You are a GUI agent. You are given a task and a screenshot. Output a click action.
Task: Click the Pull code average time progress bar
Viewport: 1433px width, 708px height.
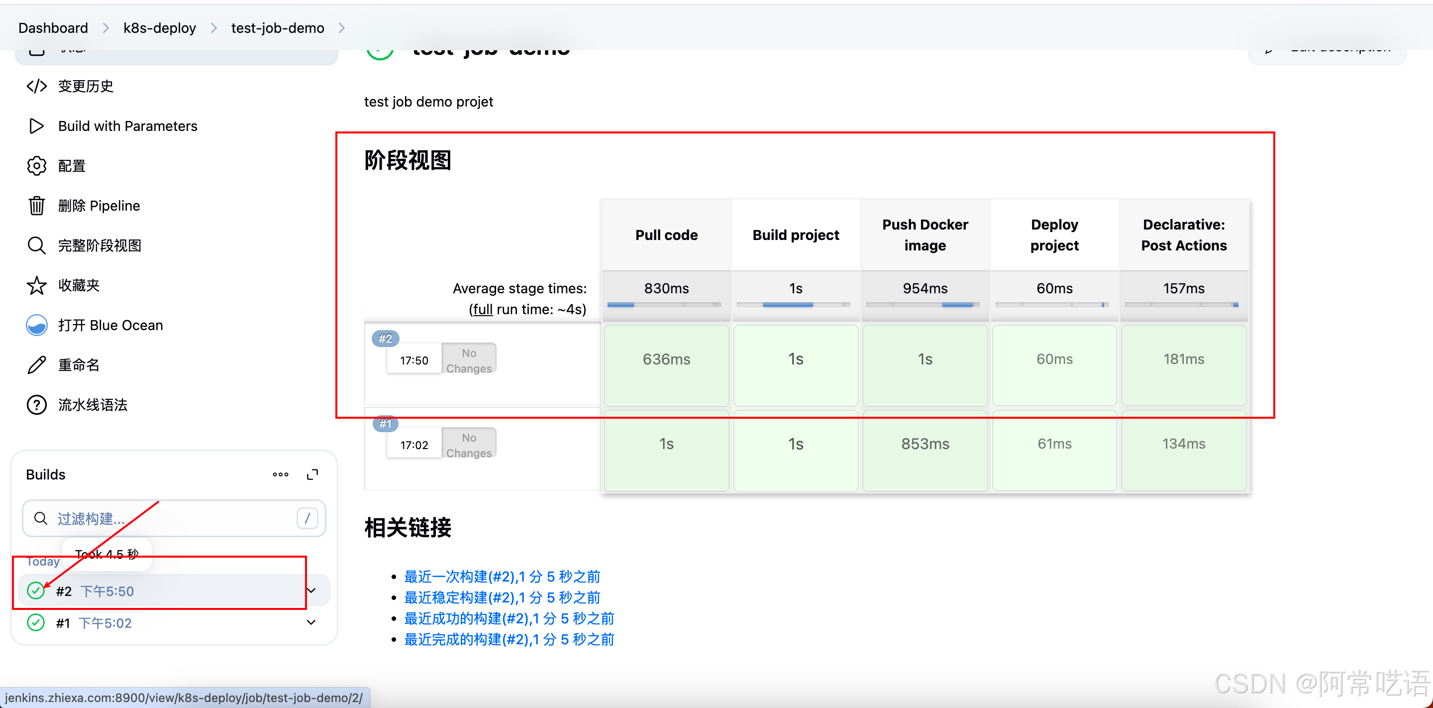(664, 305)
